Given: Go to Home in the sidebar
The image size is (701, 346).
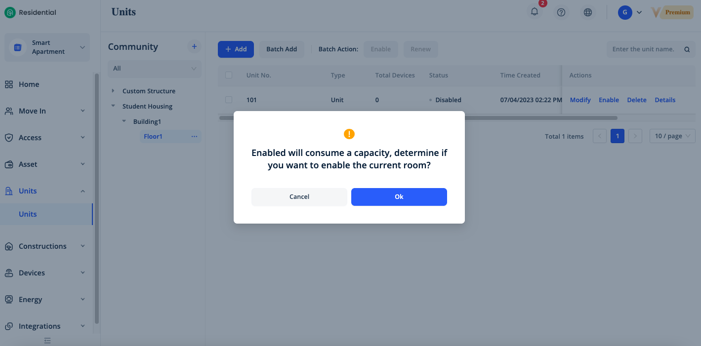Looking at the screenshot, I should pyautogui.click(x=29, y=84).
